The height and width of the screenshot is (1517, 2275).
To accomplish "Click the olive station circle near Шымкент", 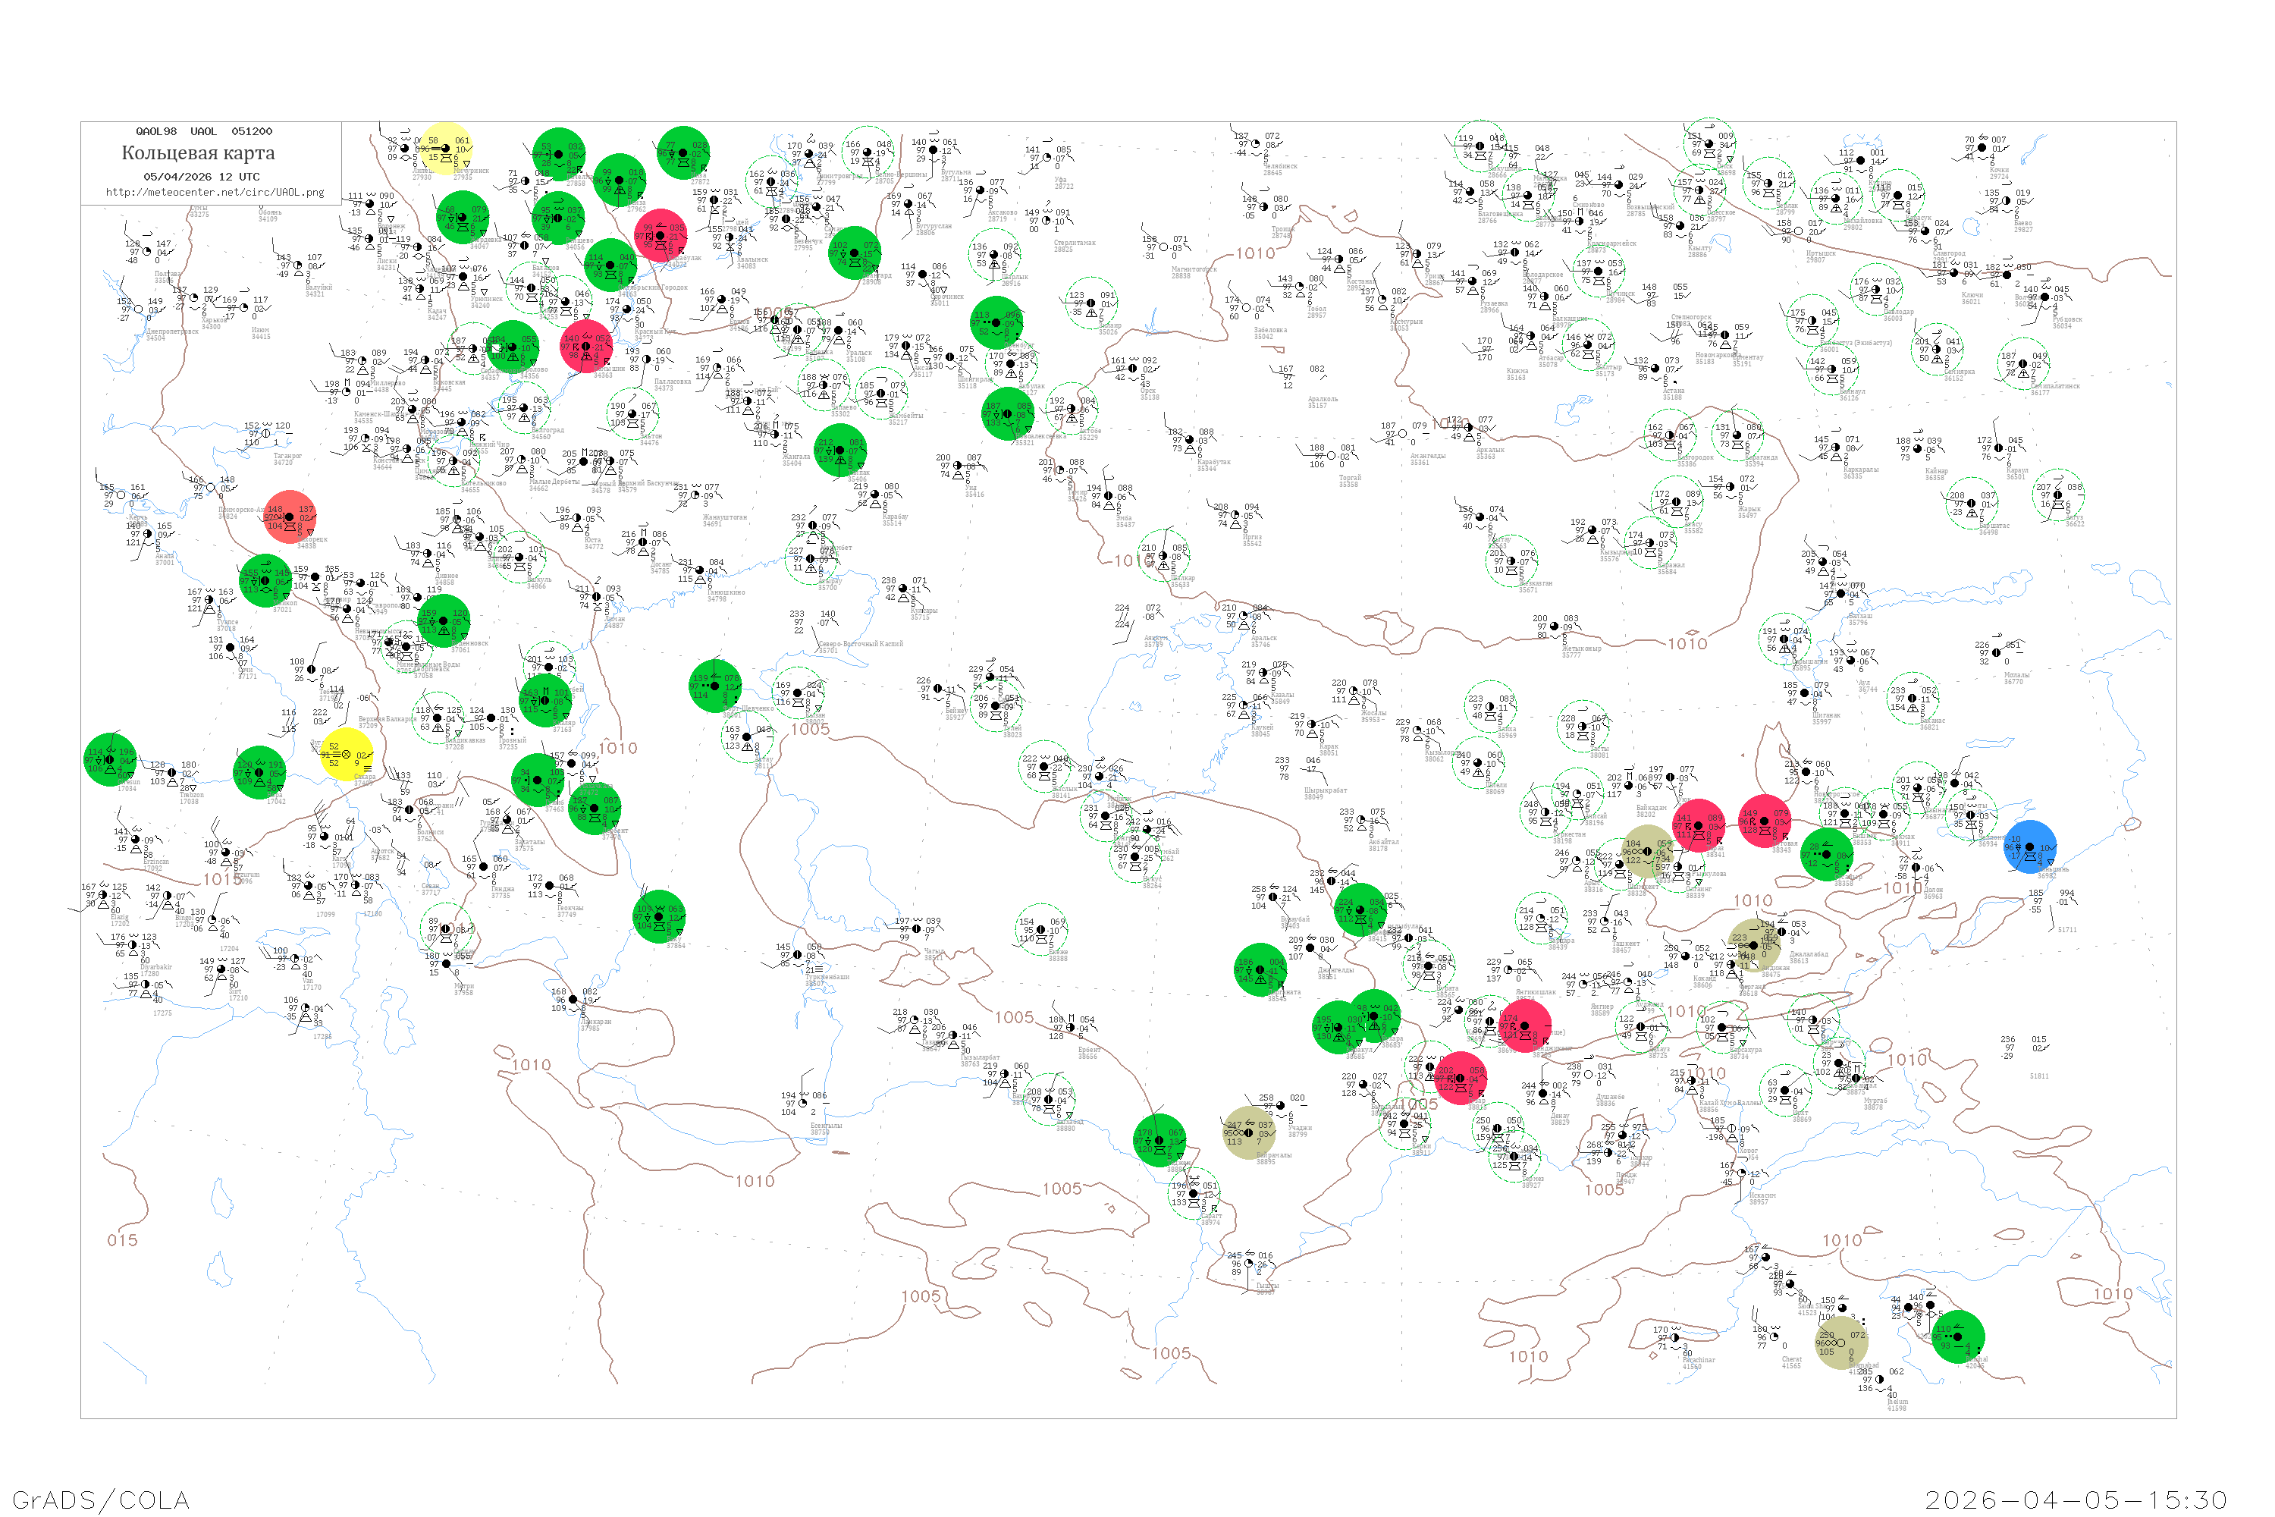I will pyautogui.click(x=1647, y=851).
